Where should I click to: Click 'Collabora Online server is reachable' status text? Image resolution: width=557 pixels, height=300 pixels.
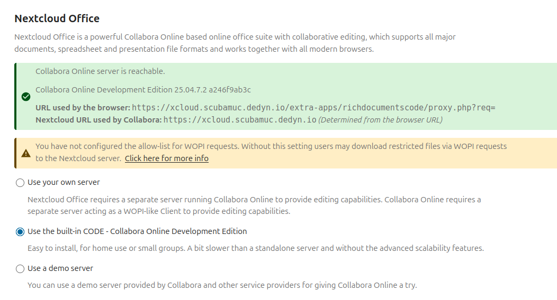point(100,71)
